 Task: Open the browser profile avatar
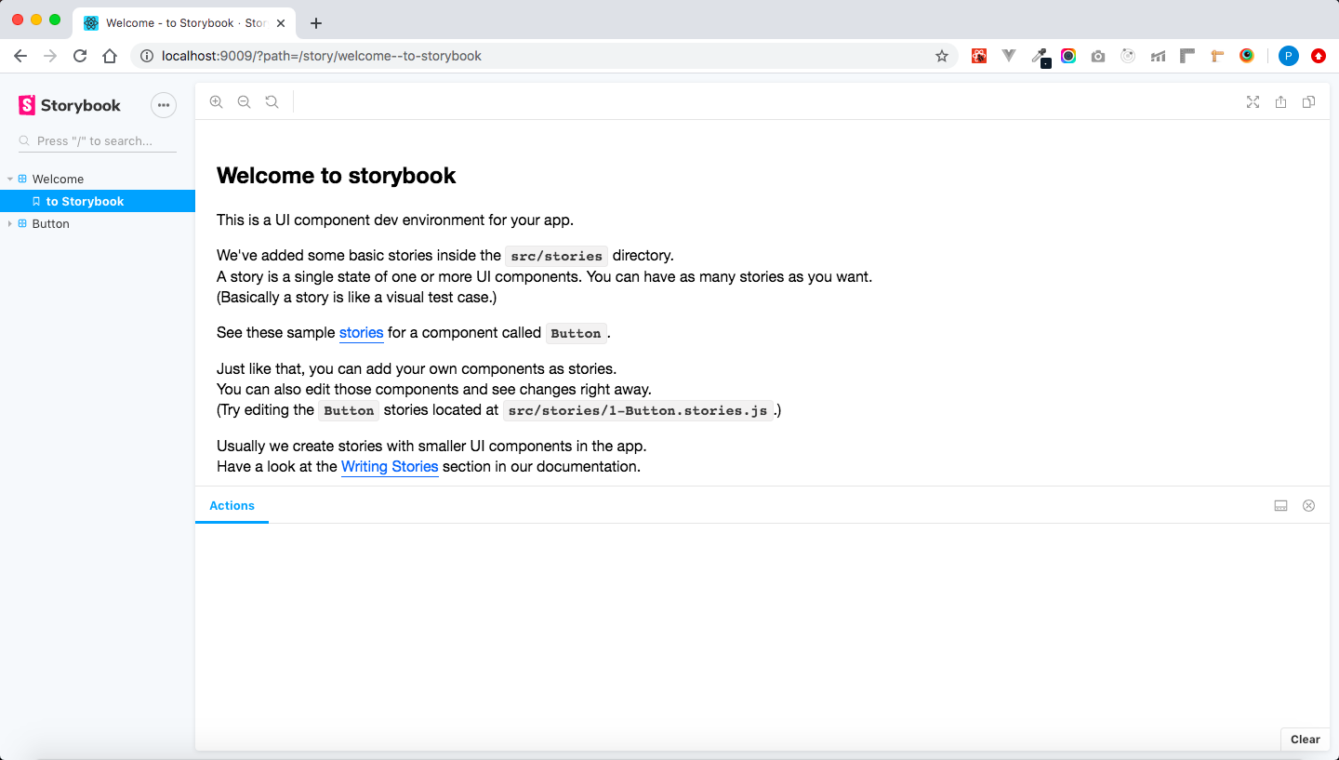click(x=1288, y=56)
